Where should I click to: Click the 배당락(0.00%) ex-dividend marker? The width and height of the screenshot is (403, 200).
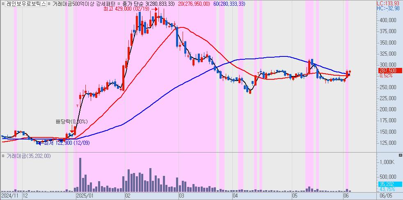click(72, 122)
